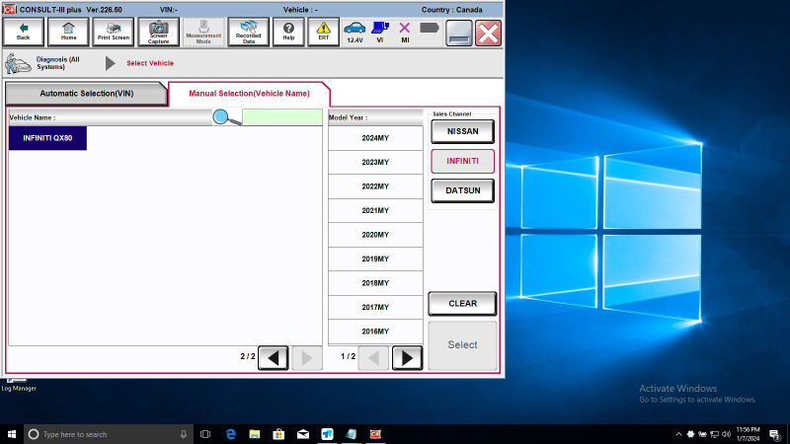Click the Back toolbar button
This screenshot has width=790, height=444.
point(23,33)
